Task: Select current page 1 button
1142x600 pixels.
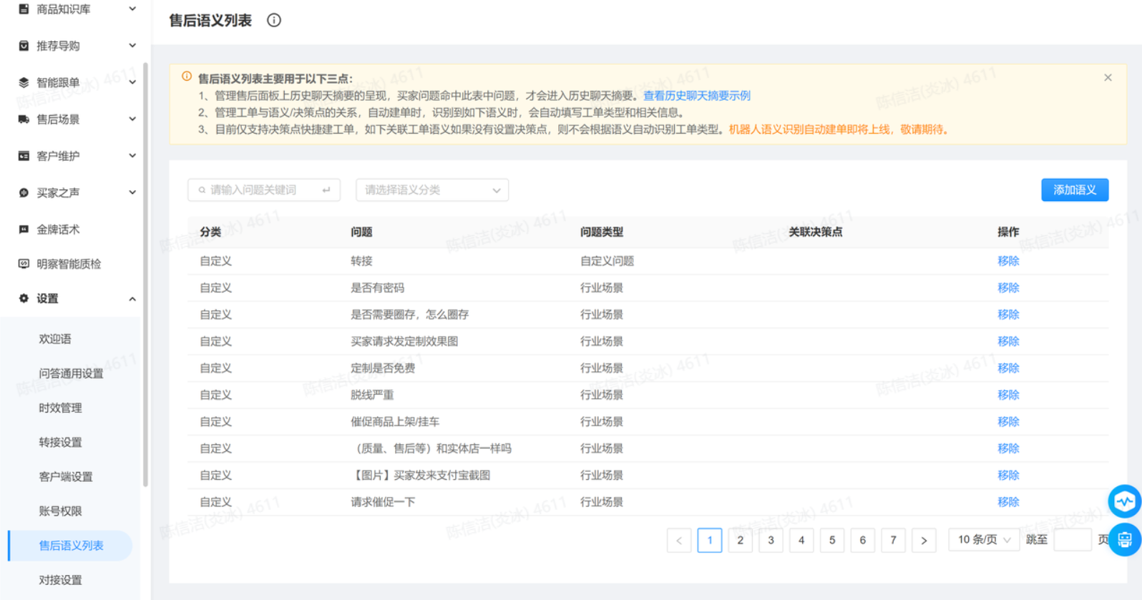Action: [710, 541]
